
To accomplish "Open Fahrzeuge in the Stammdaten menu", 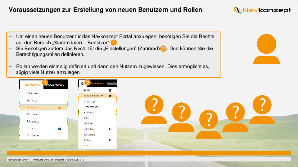I will (33, 121).
